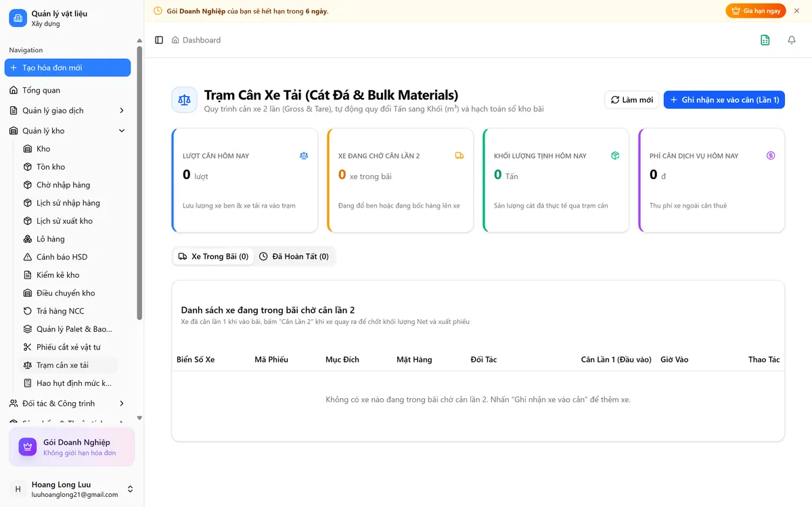Open Lô hàng in the sidebar
Image resolution: width=812 pixels, height=507 pixels.
point(68,239)
